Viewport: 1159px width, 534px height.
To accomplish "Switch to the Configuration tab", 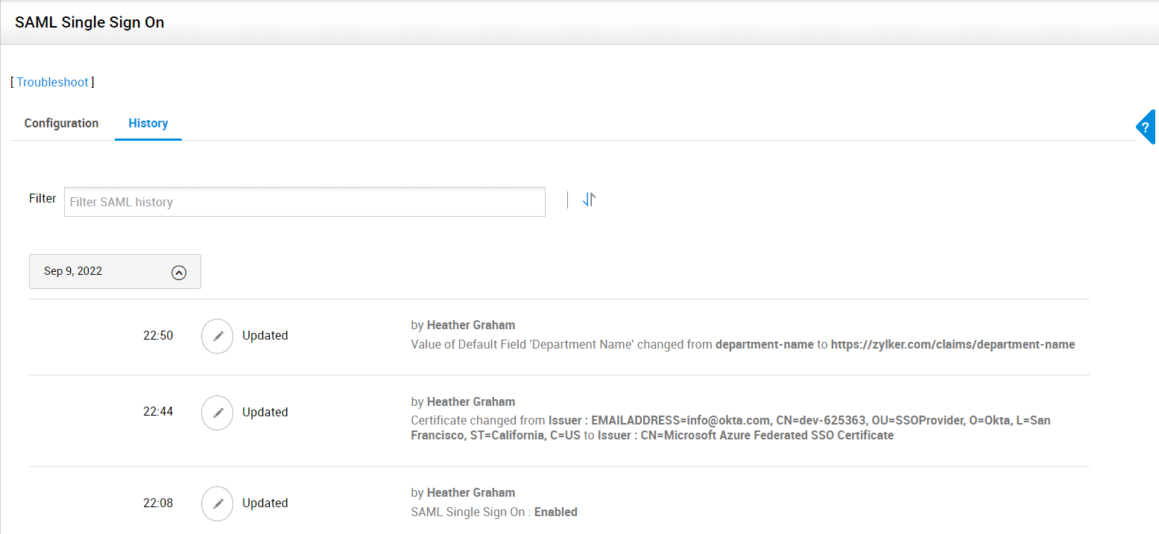I will point(61,123).
